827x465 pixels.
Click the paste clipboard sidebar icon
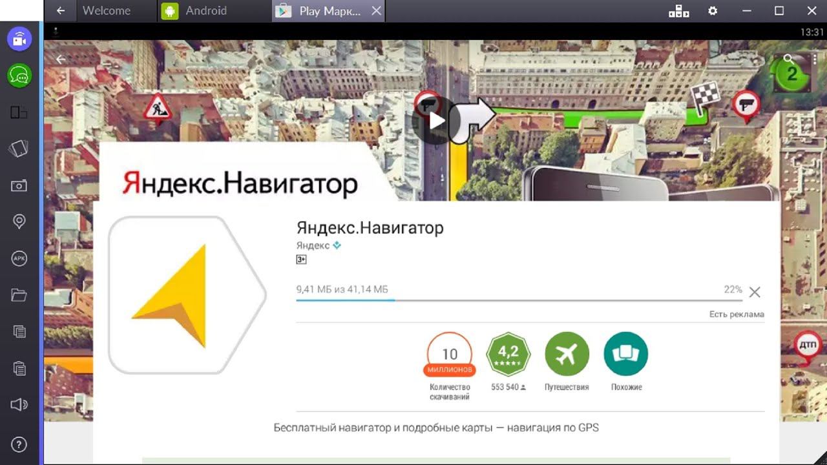(x=19, y=369)
